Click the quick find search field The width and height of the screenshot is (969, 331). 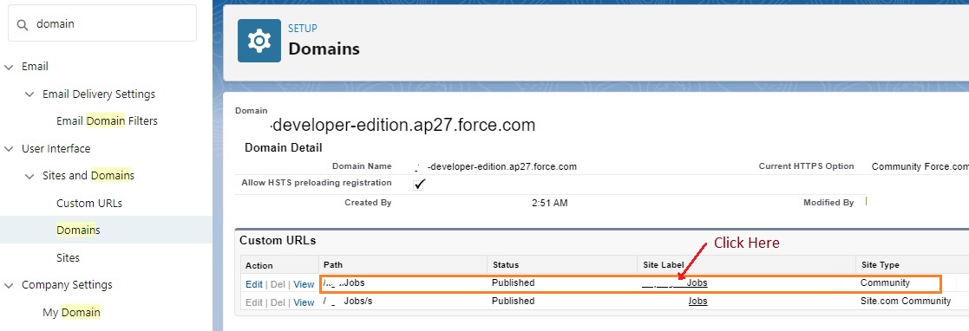point(102,23)
